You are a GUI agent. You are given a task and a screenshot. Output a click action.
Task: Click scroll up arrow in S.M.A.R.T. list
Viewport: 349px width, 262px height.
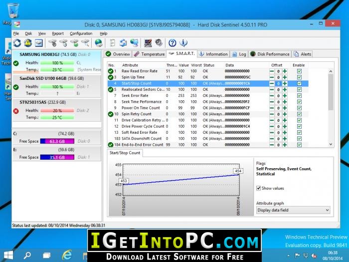pyautogui.click(x=331, y=71)
